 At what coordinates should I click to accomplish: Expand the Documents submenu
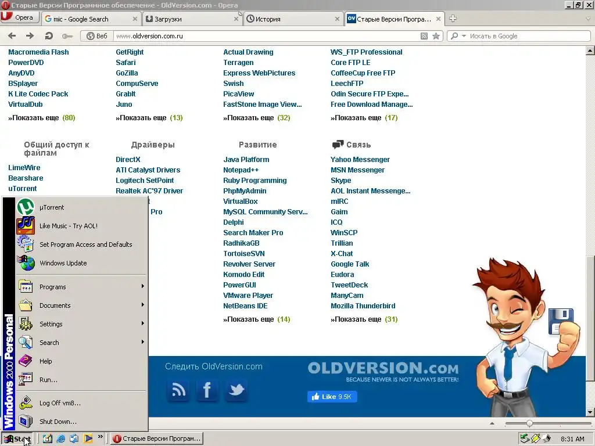[81, 305]
